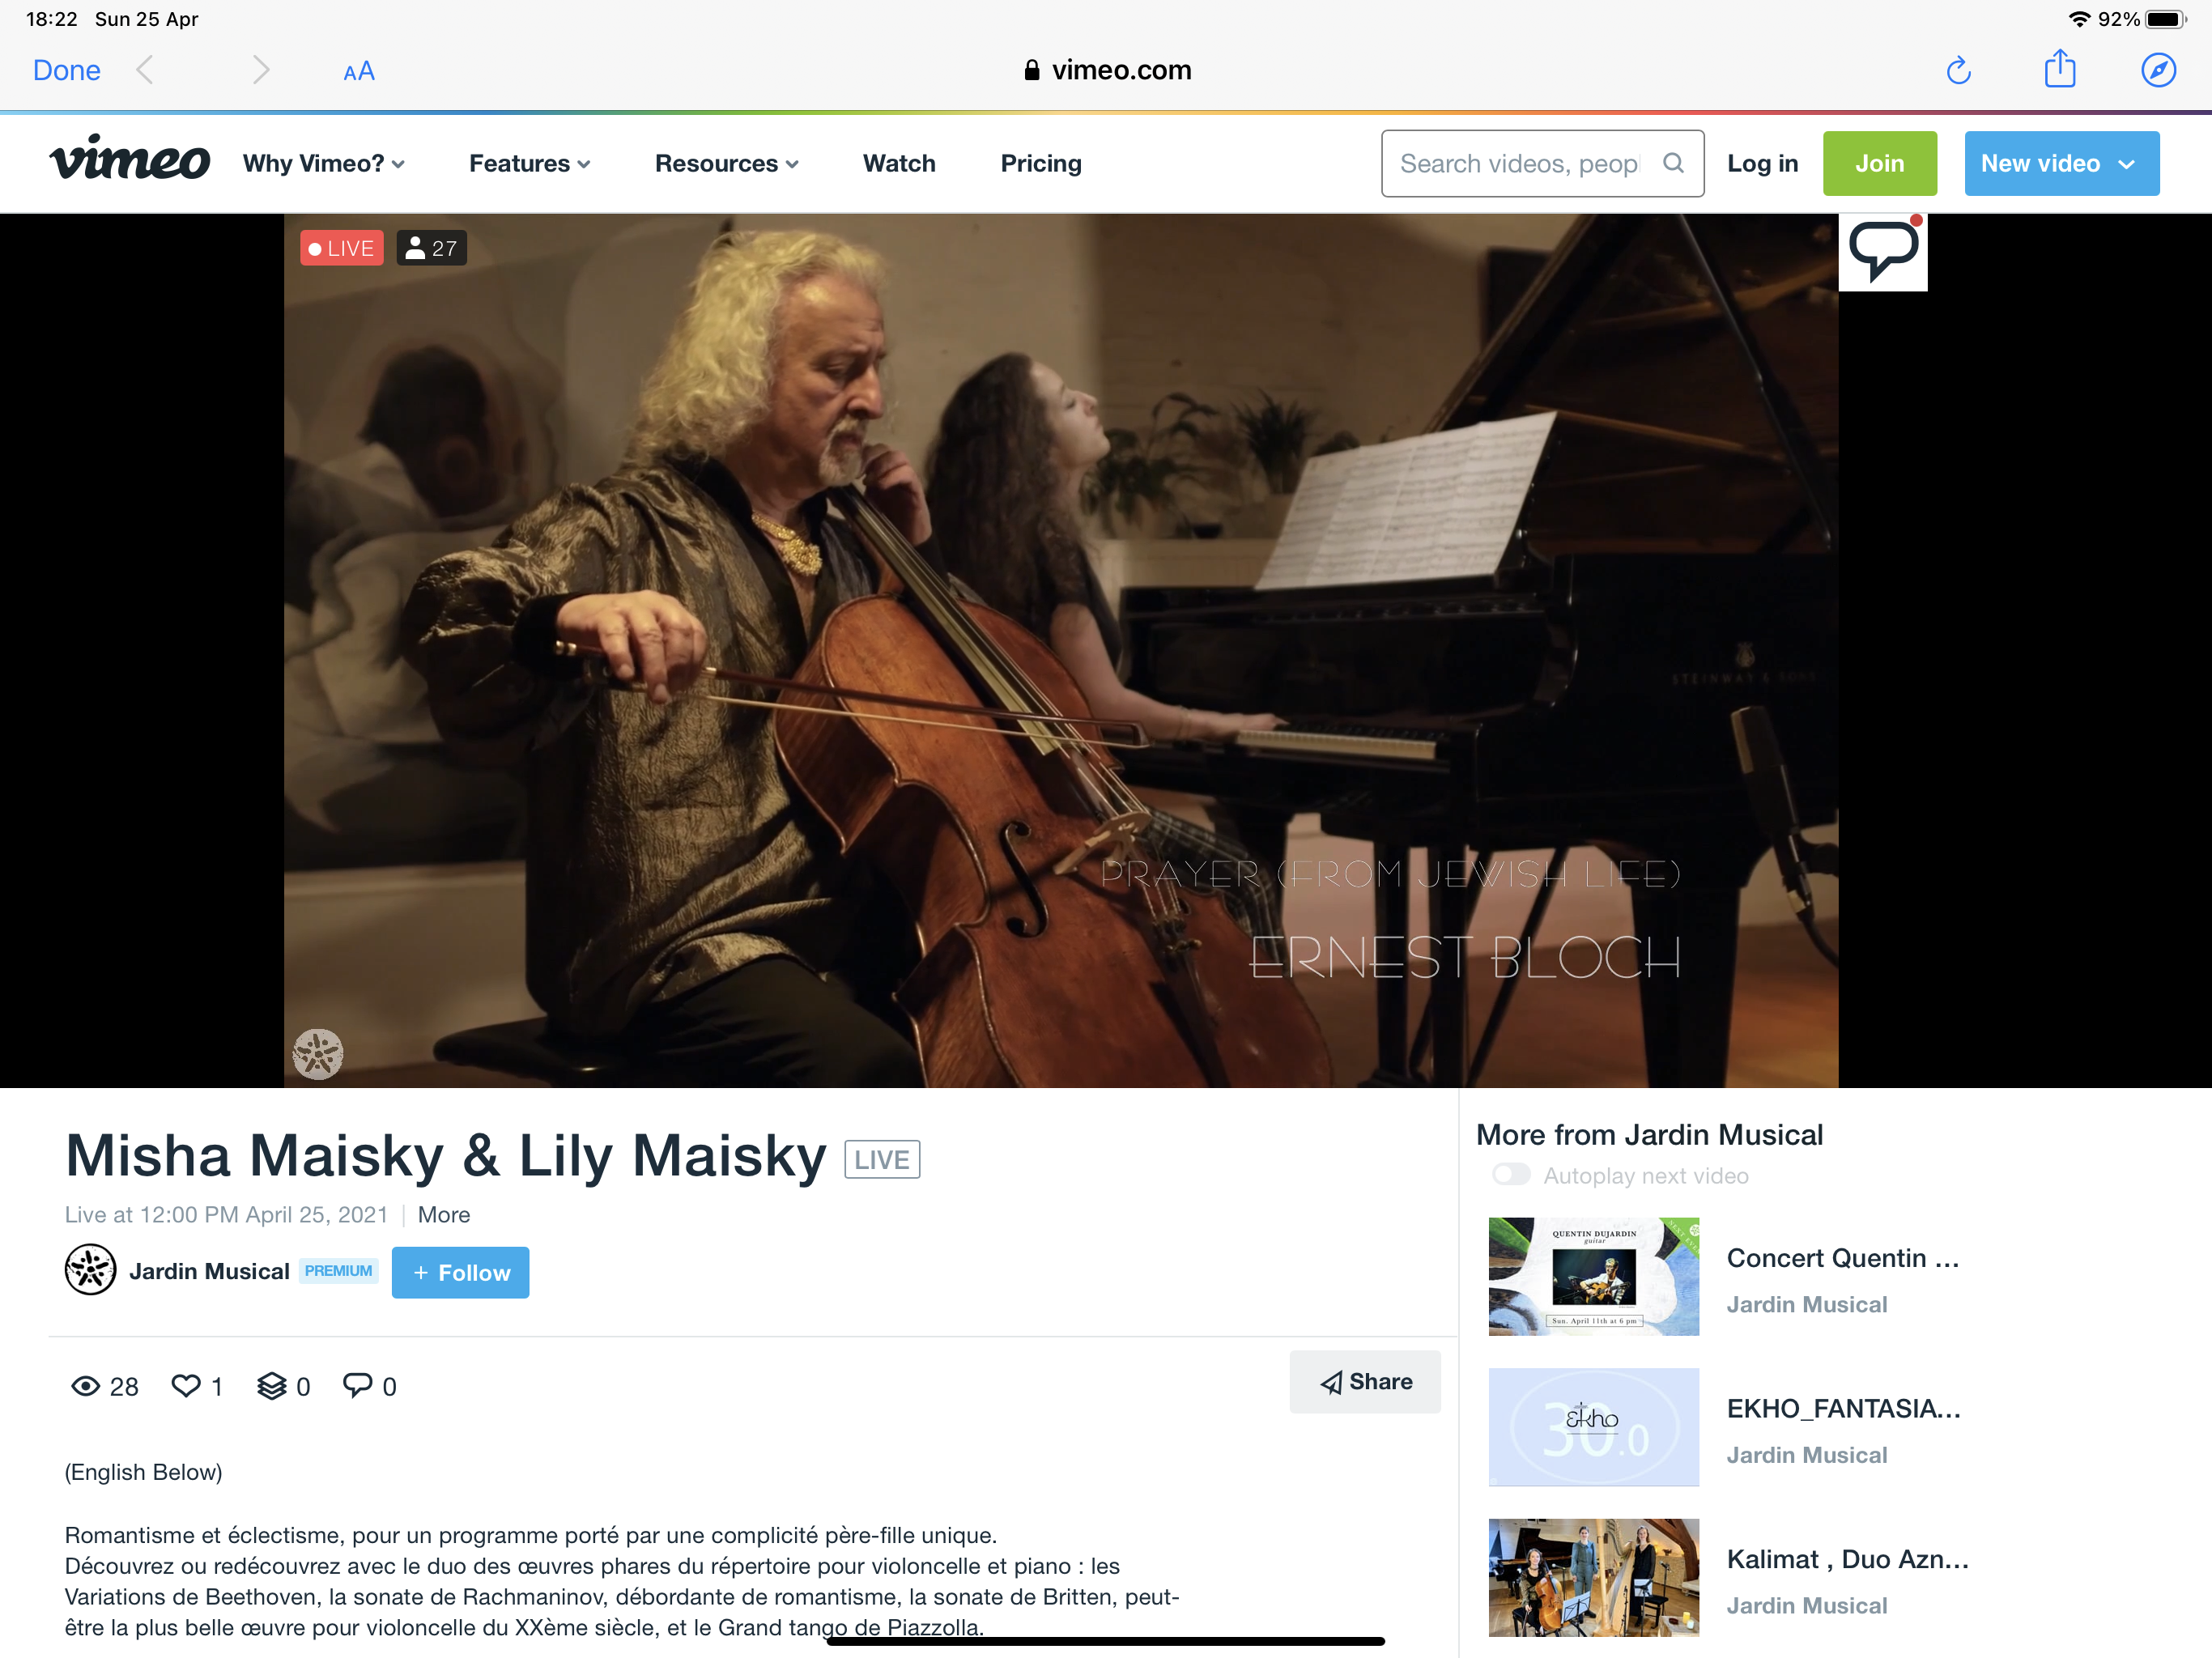Follow Jardin Musical

click(x=460, y=1272)
